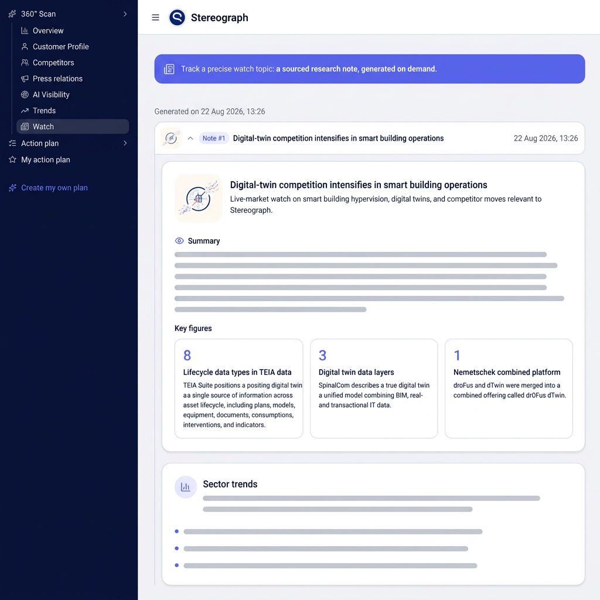Click the Competitors people icon
Viewport: 600px width, 600px height.
(x=25, y=63)
